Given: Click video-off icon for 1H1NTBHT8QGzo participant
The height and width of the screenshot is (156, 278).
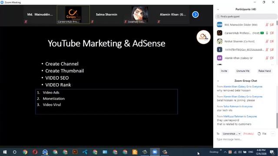Looking at the screenshot, I should coord(272,50).
